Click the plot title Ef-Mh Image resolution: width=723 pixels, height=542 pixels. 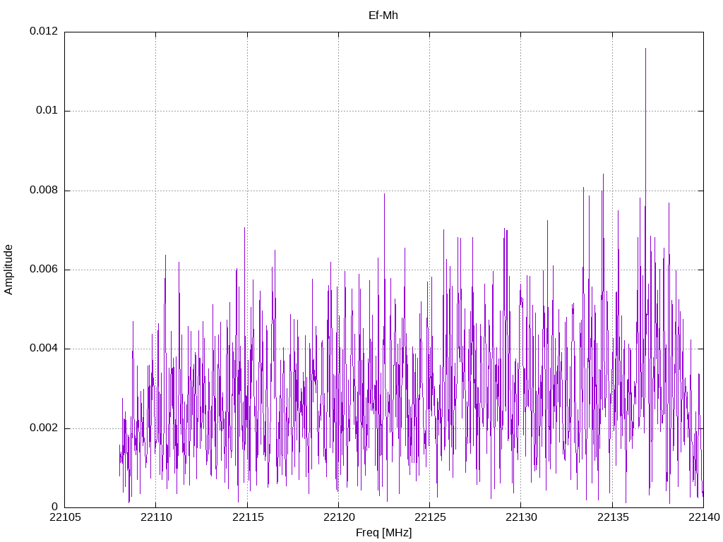click(x=383, y=16)
